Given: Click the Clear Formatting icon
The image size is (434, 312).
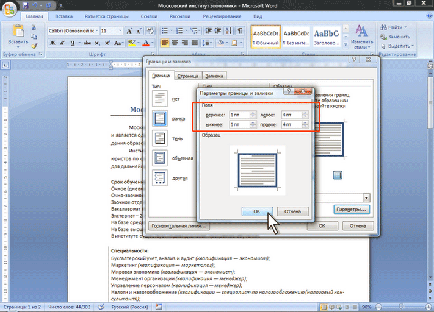Looking at the screenshot, I should pos(150,30).
